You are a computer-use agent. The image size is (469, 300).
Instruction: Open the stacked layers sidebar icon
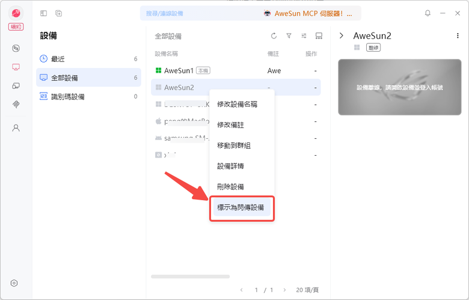pyautogui.click(x=16, y=104)
